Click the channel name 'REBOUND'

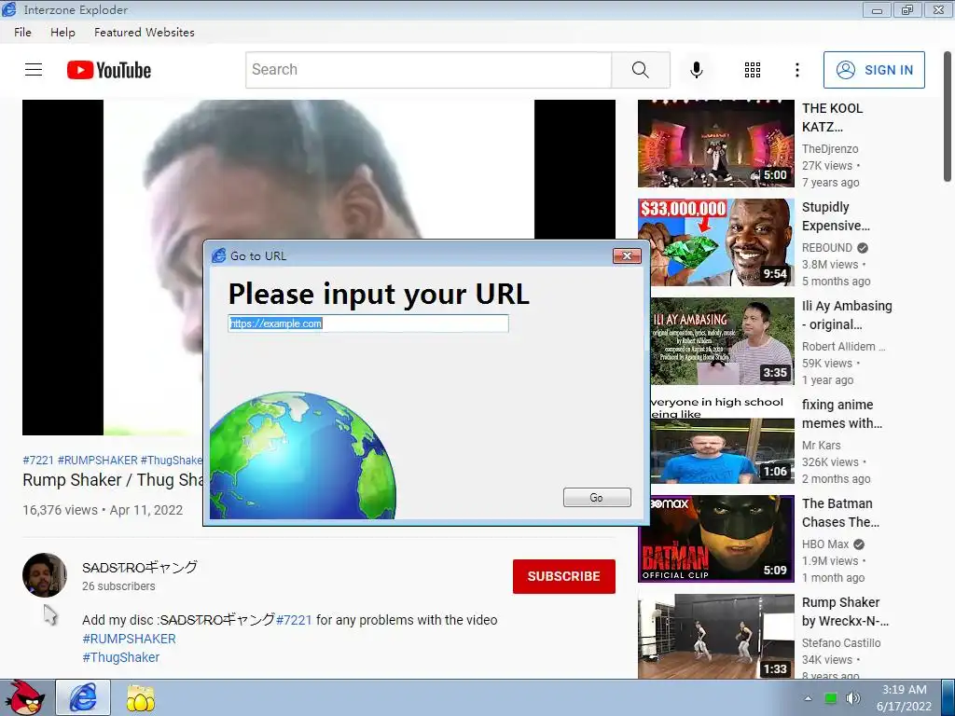[x=827, y=248]
